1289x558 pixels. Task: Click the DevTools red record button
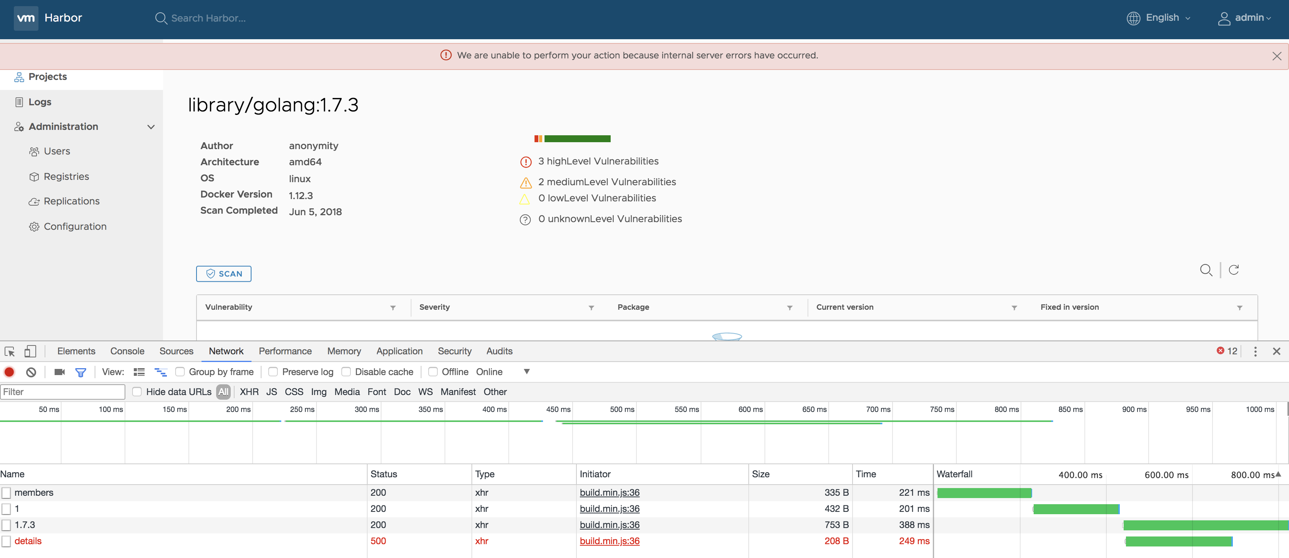point(10,372)
